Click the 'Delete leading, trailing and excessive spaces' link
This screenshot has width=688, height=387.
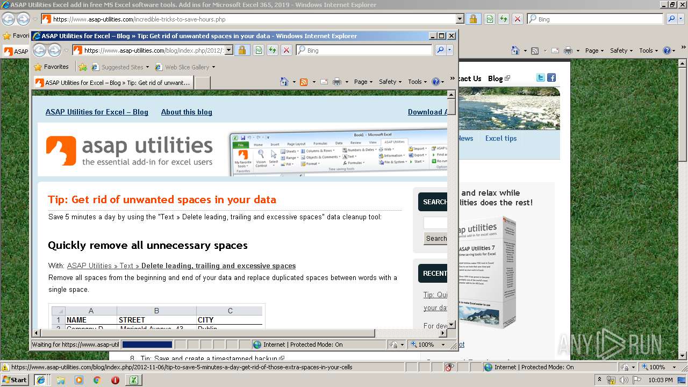pos(218,266)
